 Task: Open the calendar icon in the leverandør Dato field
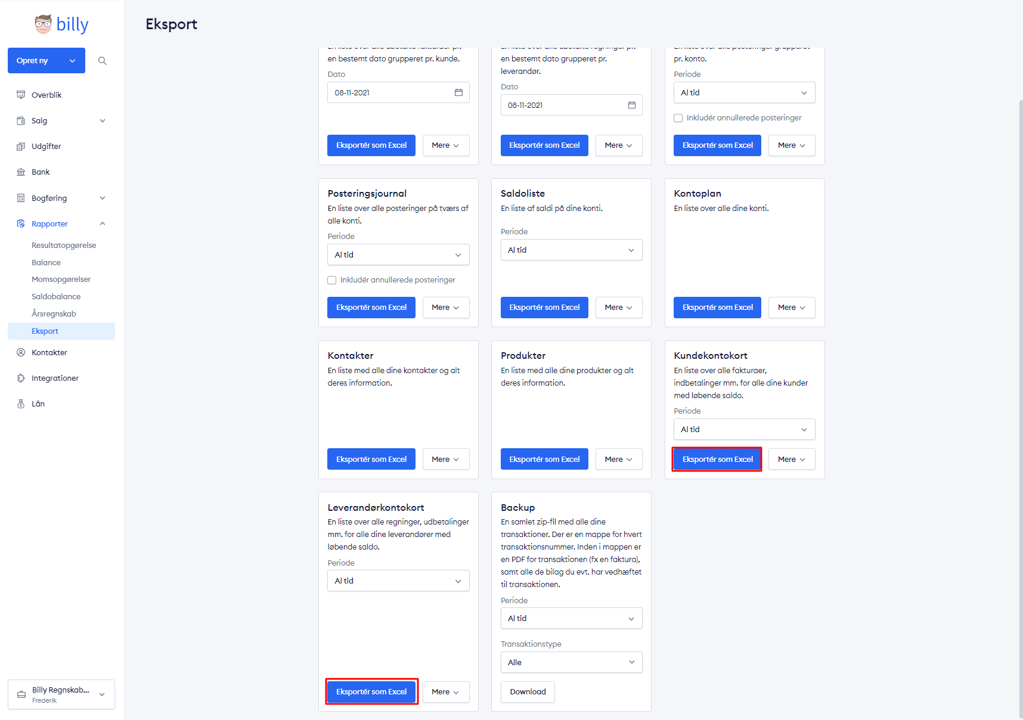click(632, 105)
